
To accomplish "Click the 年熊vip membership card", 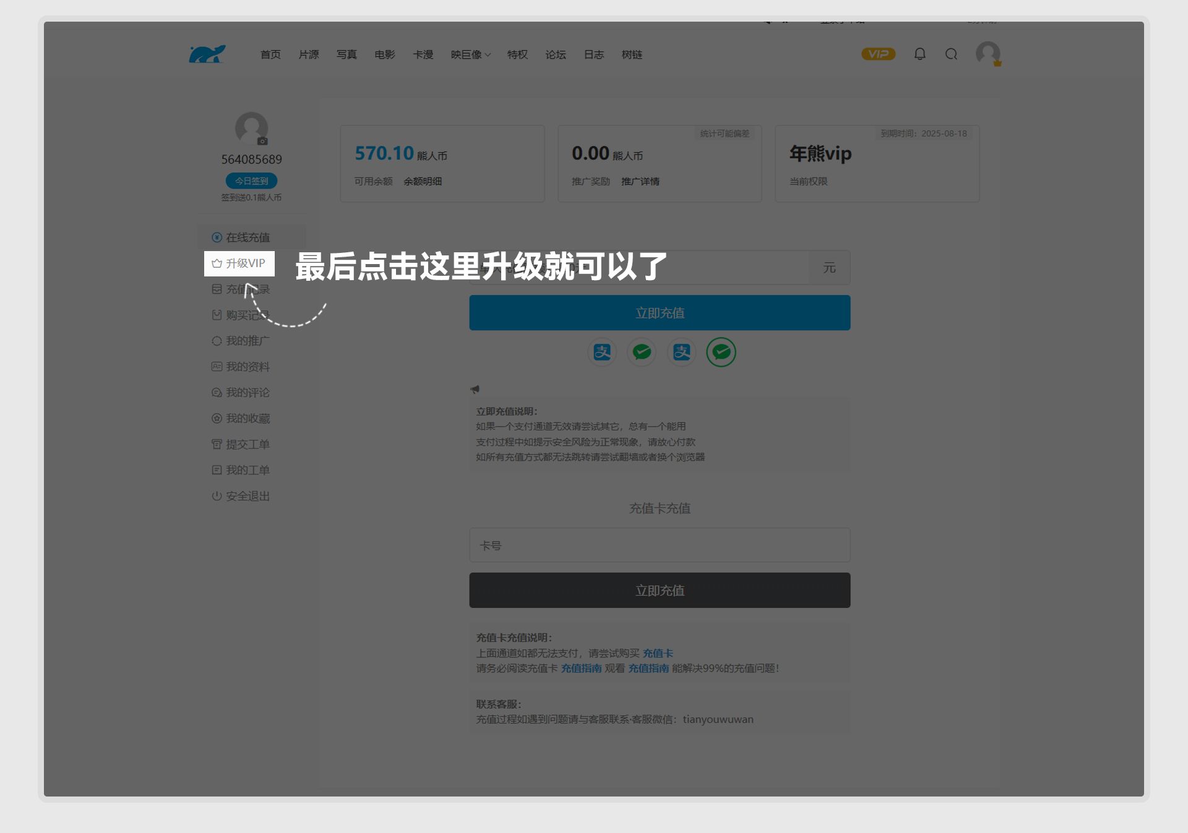I will pyautogui.click(x=877, y=163).
